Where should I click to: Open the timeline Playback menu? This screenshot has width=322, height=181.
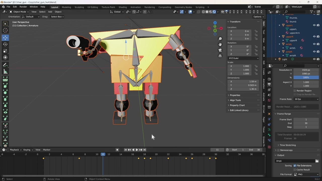(15, 150)
